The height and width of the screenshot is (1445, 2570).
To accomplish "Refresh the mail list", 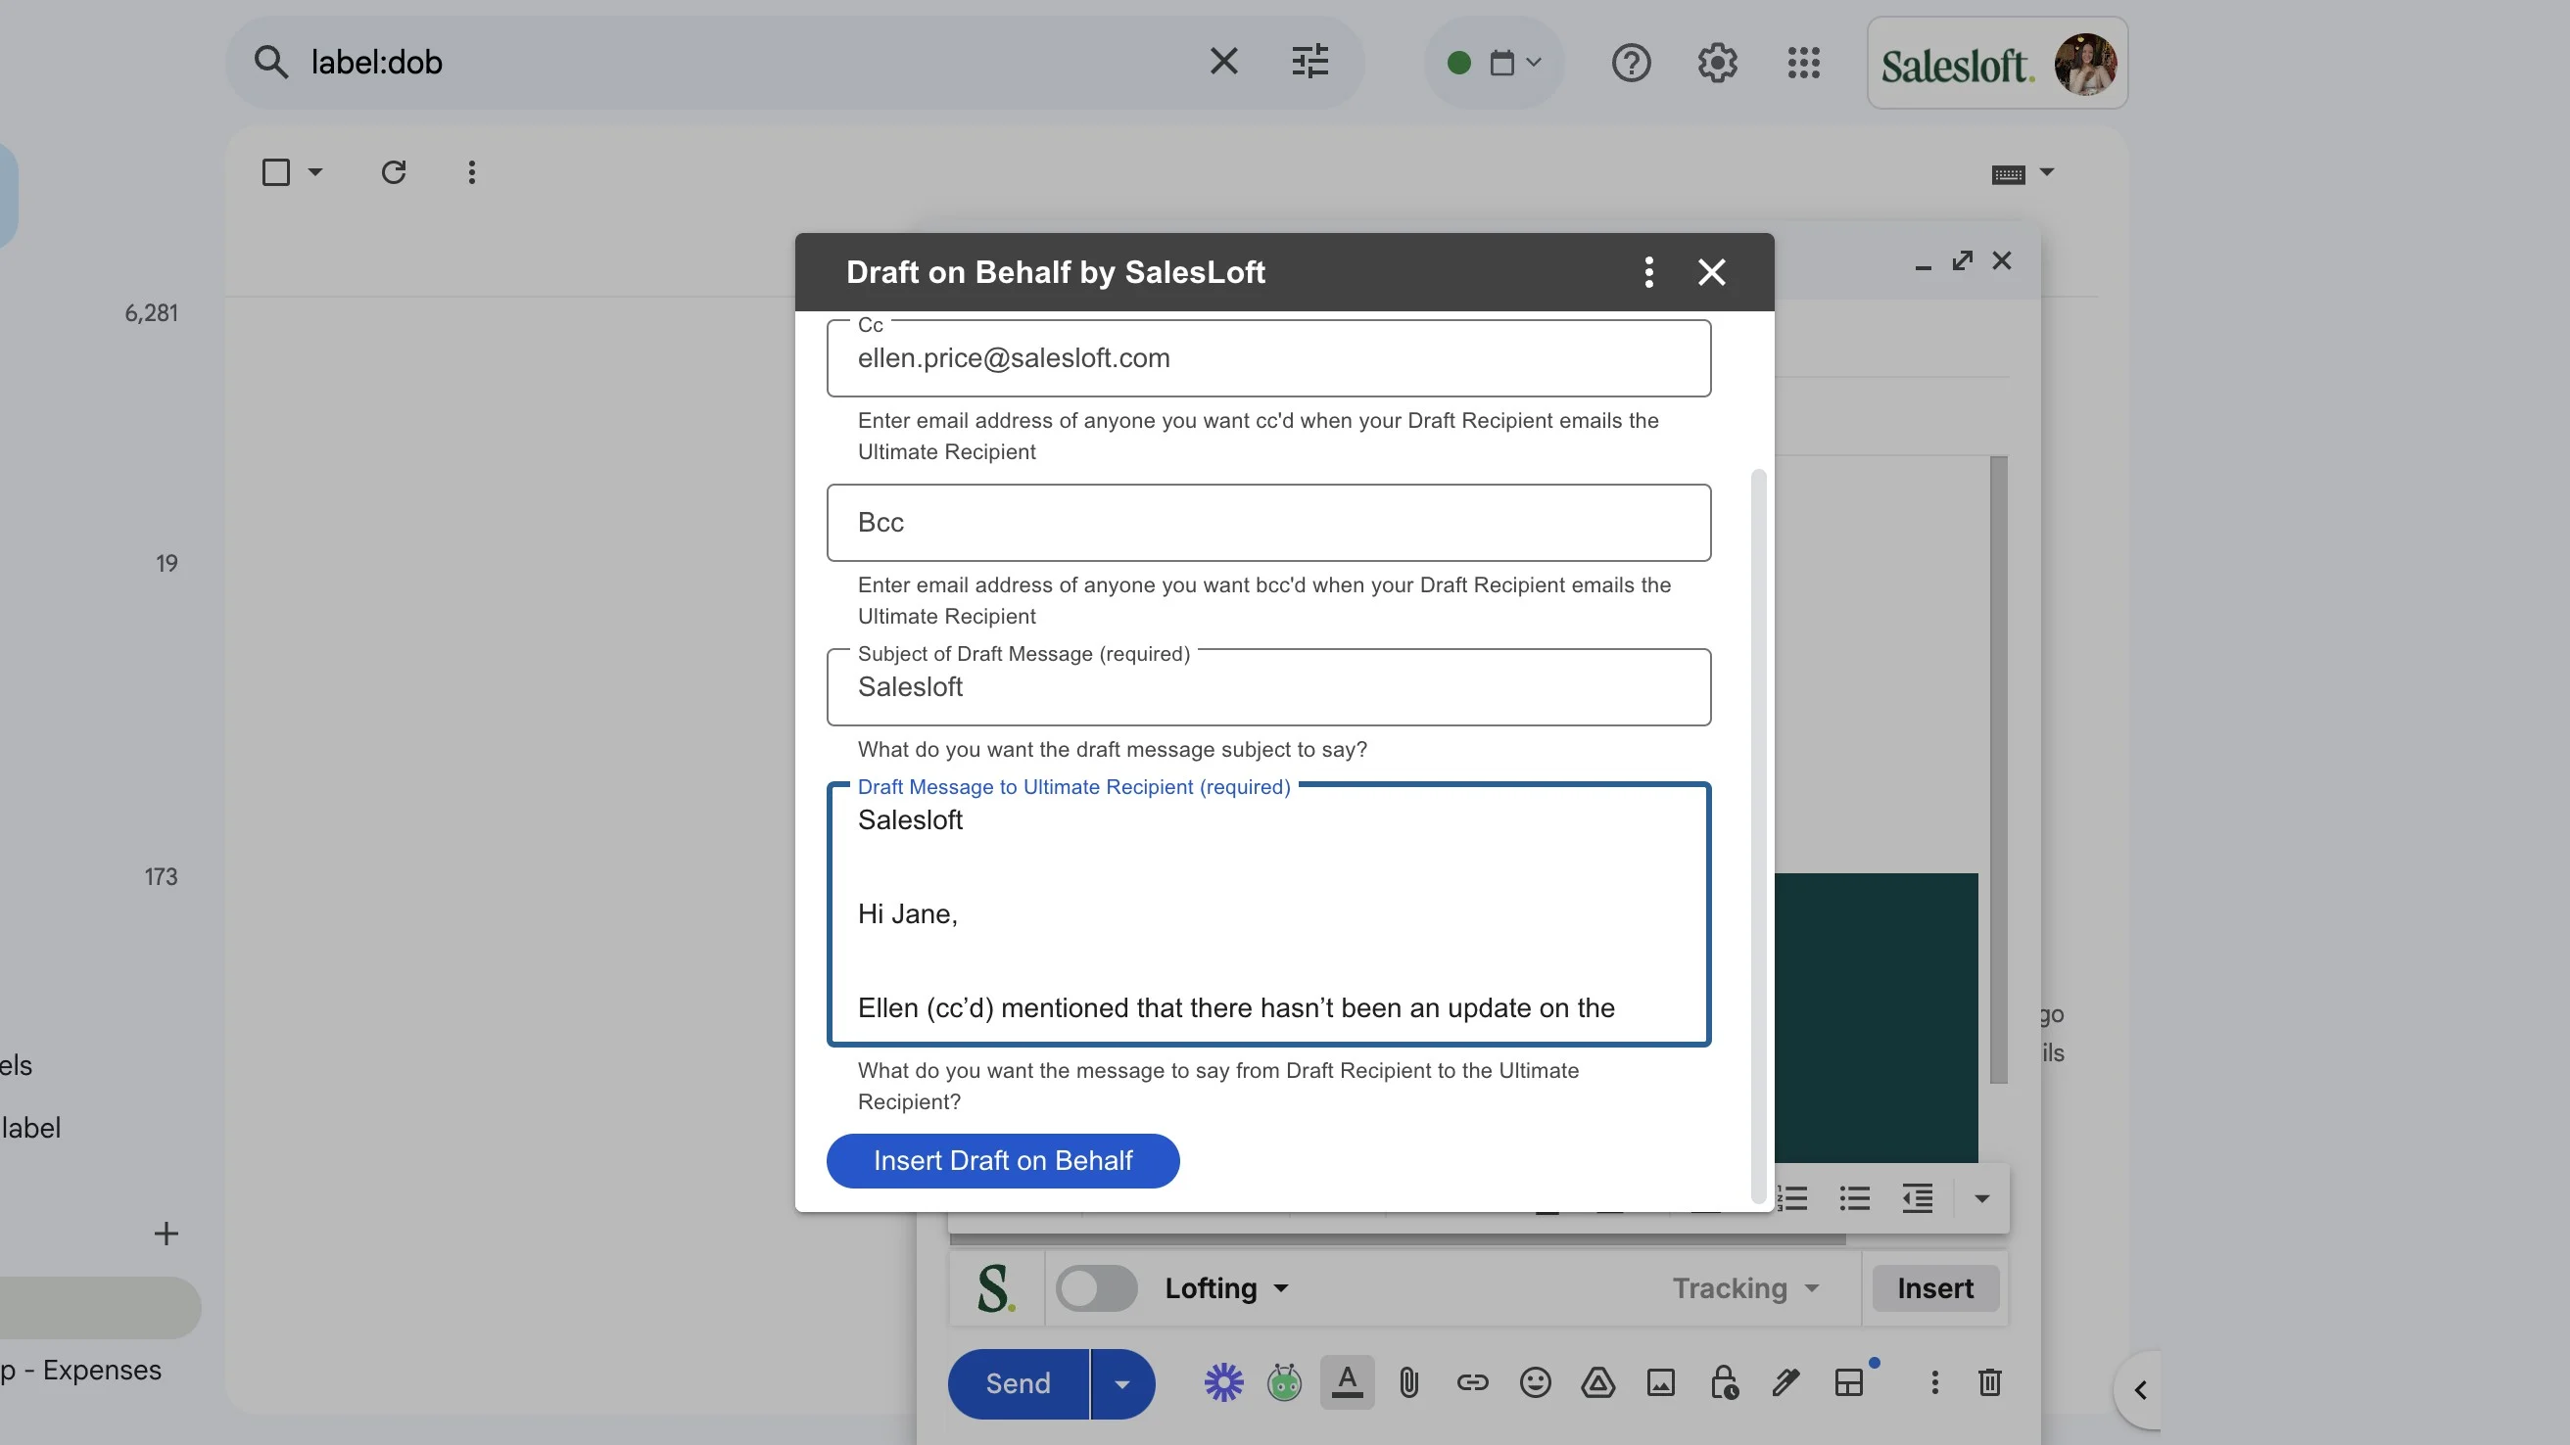I will [x=393, y=172].
